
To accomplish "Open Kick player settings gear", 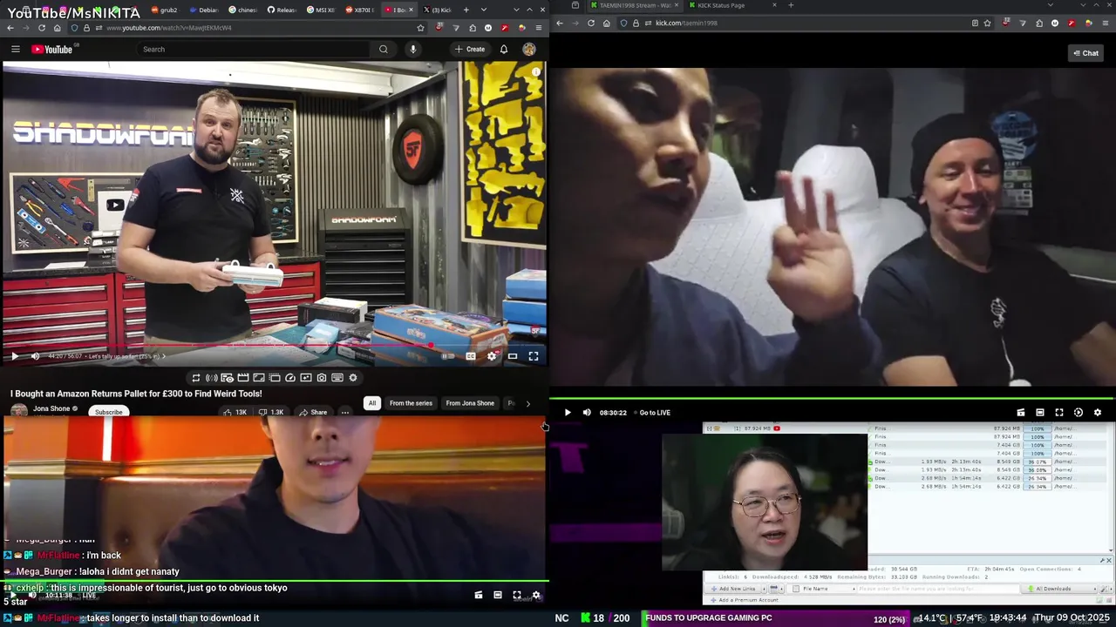I will (x=1098, y=413).
